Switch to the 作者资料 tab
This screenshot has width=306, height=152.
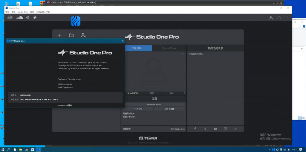click(136, 48)
